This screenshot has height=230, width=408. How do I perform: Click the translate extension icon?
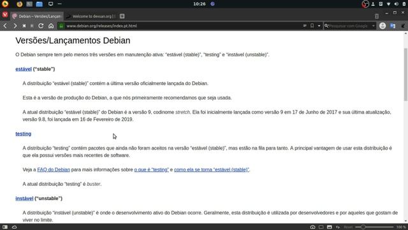(x=393, y=26)
